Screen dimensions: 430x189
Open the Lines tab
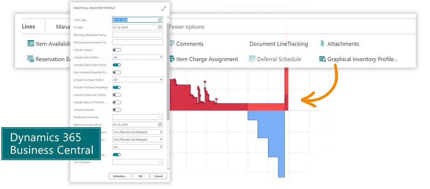[x=28, y=27]
